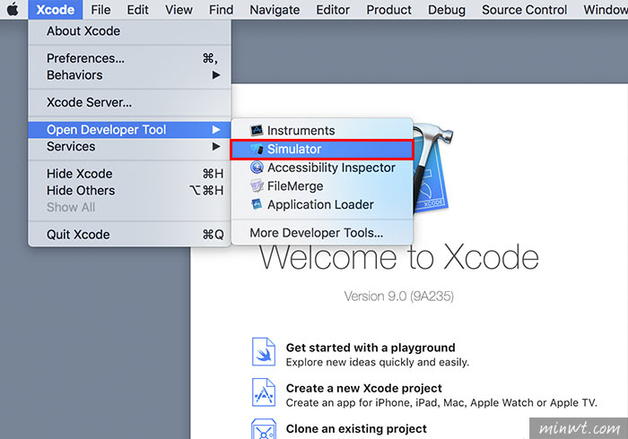Open the Apple menu logo
The image size is (628, 439).
13,9
